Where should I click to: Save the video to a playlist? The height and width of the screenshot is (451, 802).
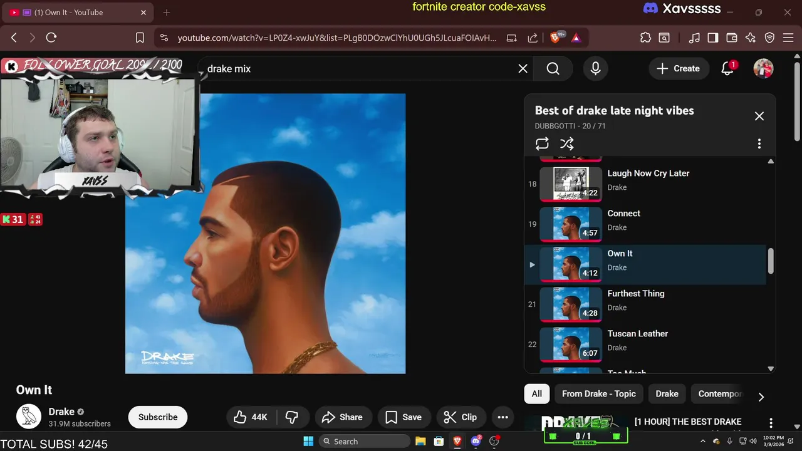[404, 417]
